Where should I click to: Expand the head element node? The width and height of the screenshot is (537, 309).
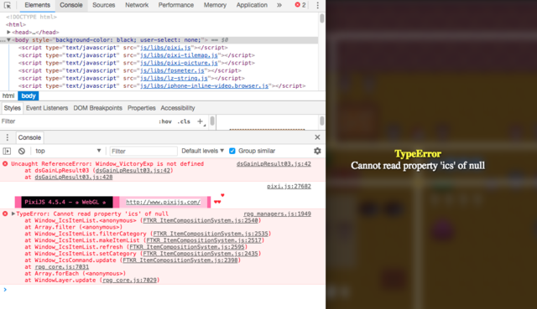(8, 32)
